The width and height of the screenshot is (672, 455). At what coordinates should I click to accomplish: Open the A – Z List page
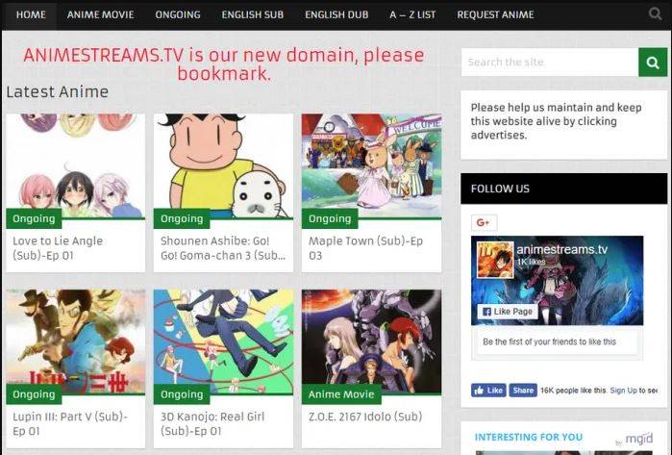[412, 15]
